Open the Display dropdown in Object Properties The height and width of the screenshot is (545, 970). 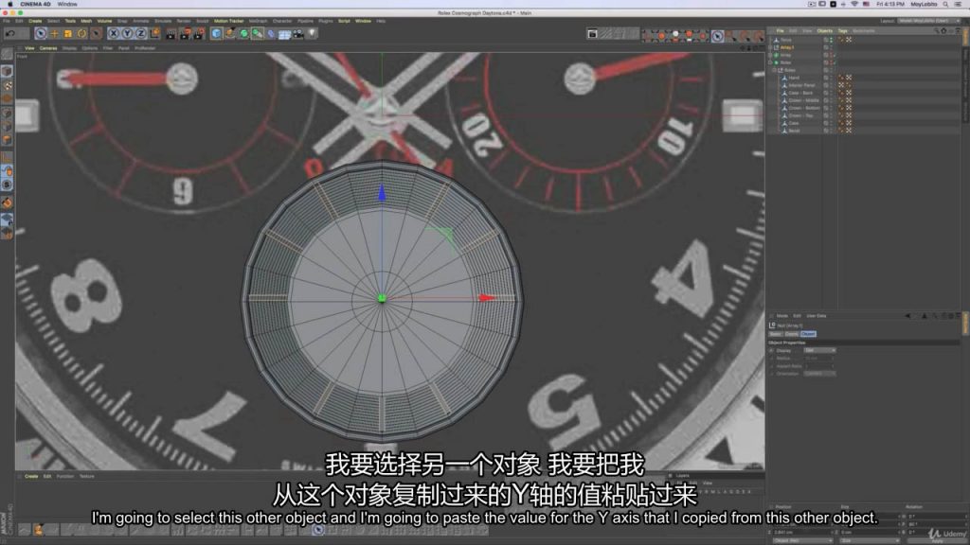point(820,350)
